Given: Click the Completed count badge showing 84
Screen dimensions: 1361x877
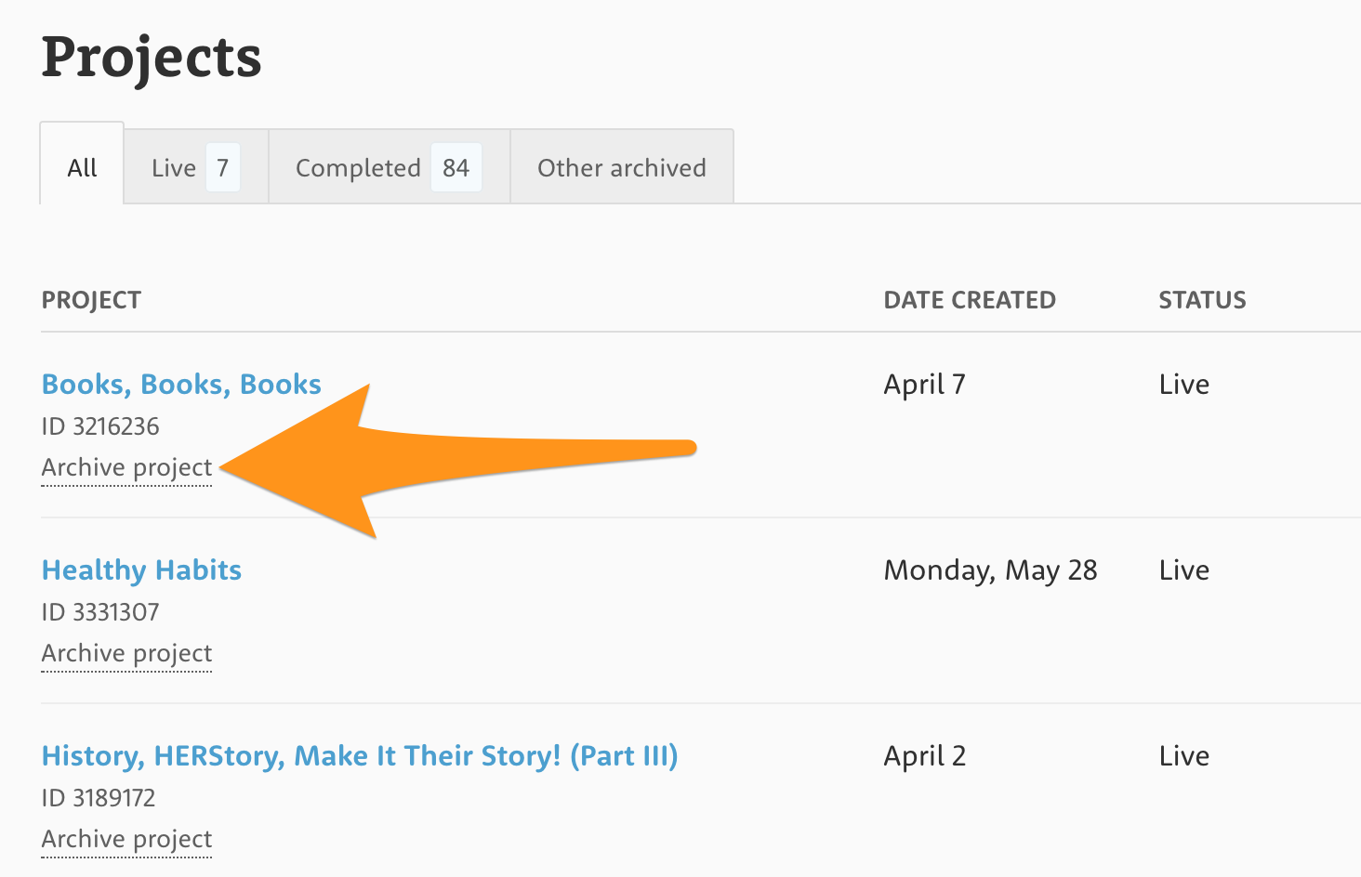Looking at the screenshot, I should tap(456, 167).
